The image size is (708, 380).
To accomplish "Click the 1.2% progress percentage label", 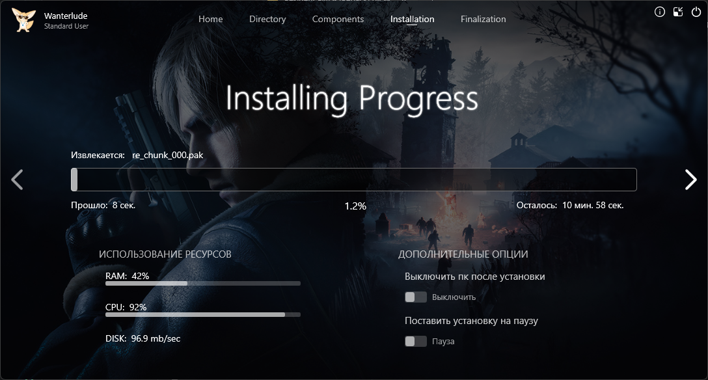I will 355,206.
